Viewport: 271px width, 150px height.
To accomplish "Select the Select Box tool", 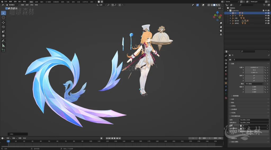I will [3, 13].
